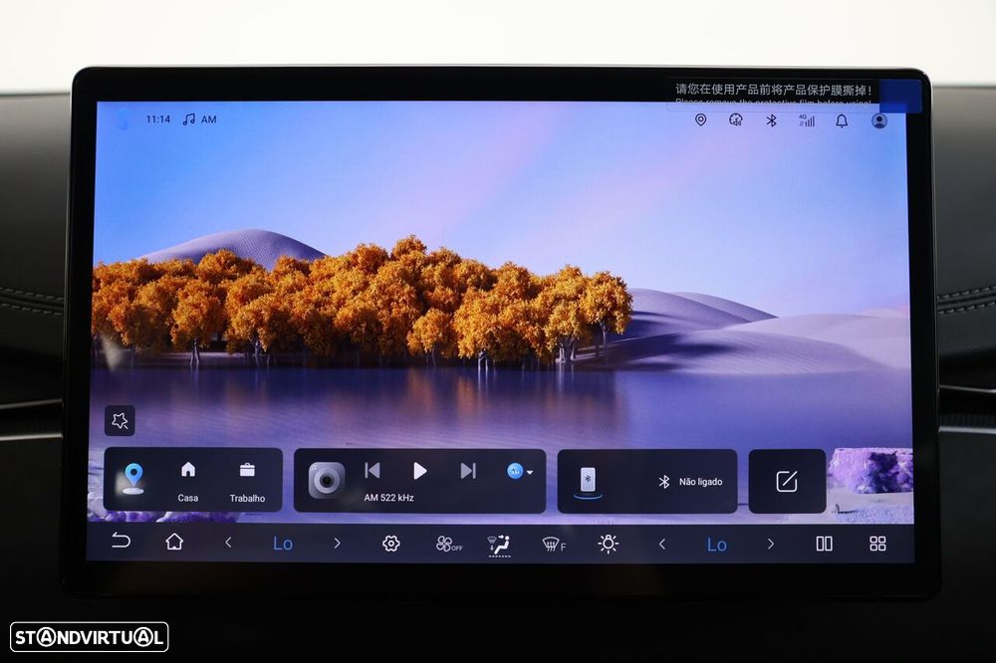Image resolution: width=996 pixels, height=663 pixels.
Task: Tap the 11:14 clock
Action: point(158,118)
